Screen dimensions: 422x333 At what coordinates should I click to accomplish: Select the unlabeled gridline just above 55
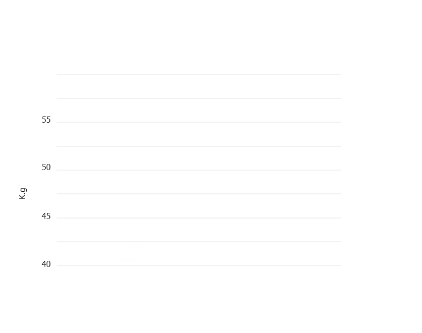pos(199,98)
